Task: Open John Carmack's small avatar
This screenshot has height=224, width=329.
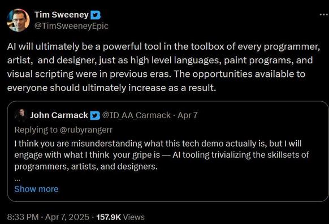Action: pyautogui.click(x=20, y=115)
